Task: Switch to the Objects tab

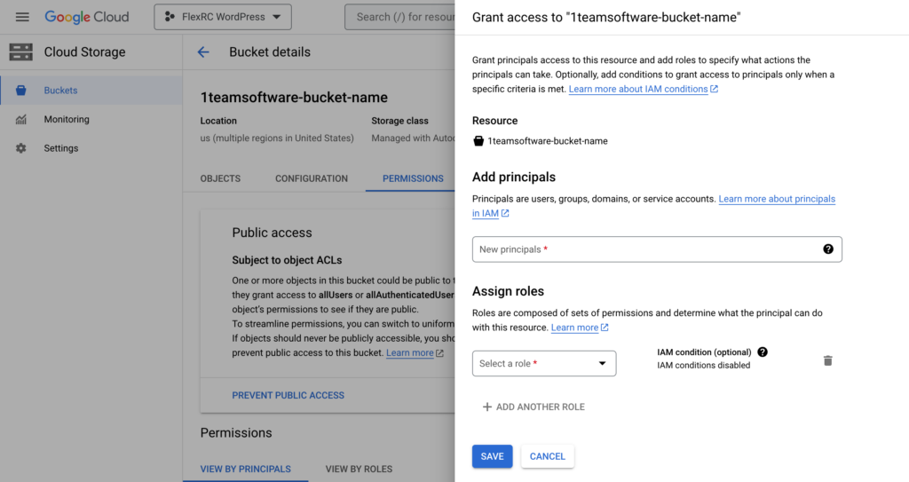Action: pos(220,178)
